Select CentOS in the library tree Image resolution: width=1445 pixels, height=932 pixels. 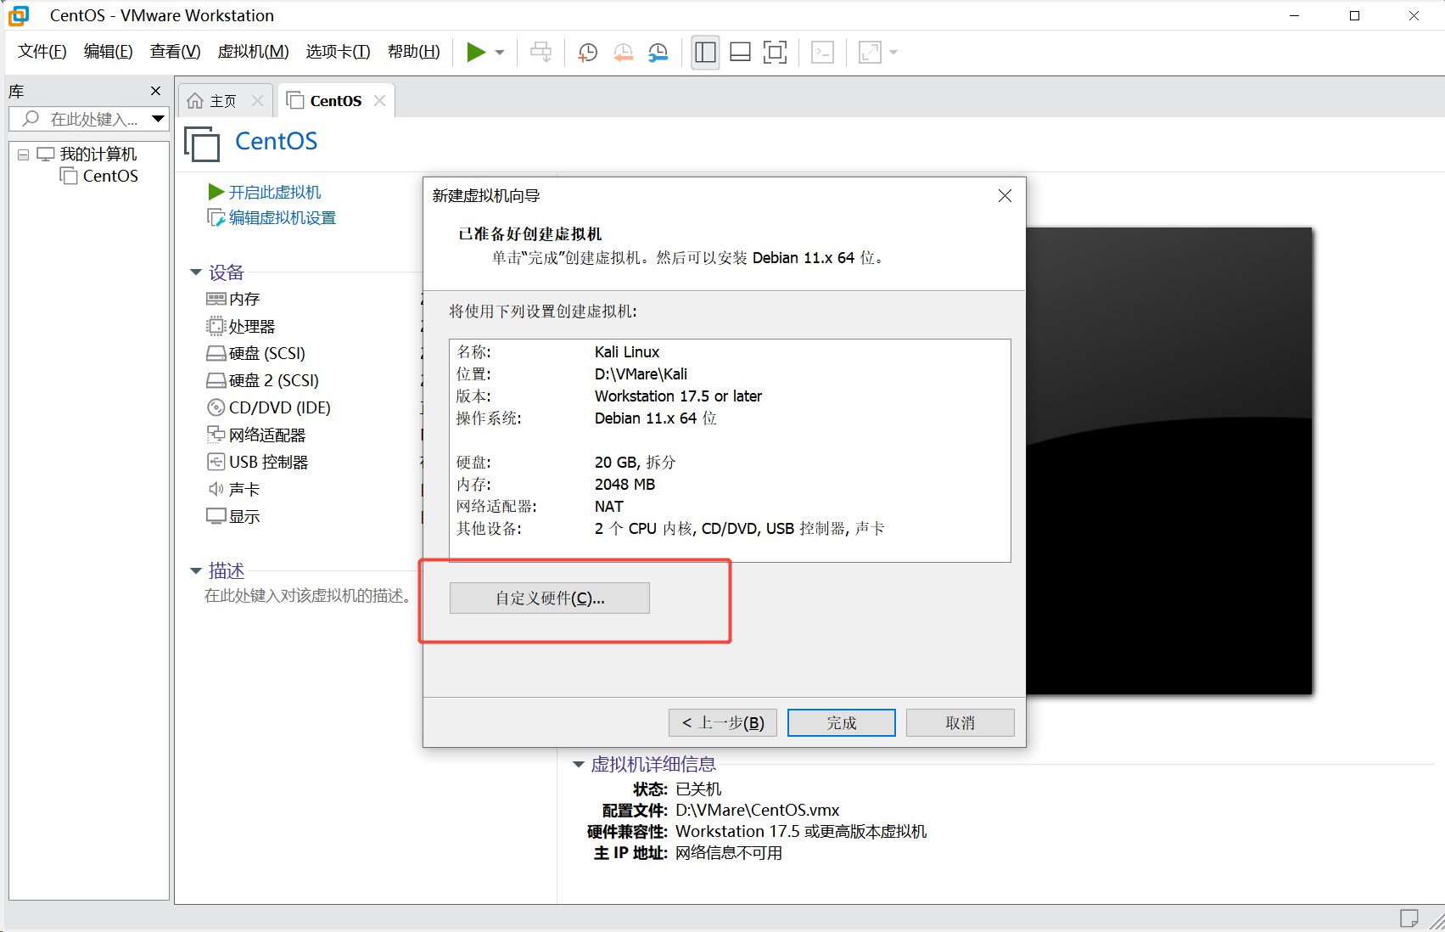click(x=109, y=177)
